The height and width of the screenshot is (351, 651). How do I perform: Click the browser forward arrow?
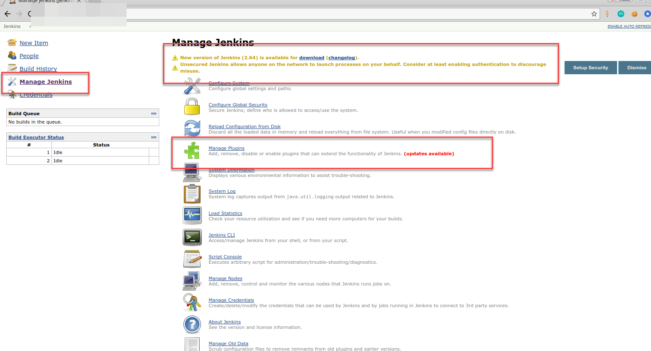click(x=19, y=14)
